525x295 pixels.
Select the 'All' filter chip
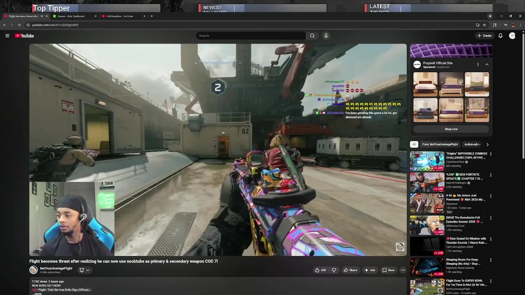(414, 144)
